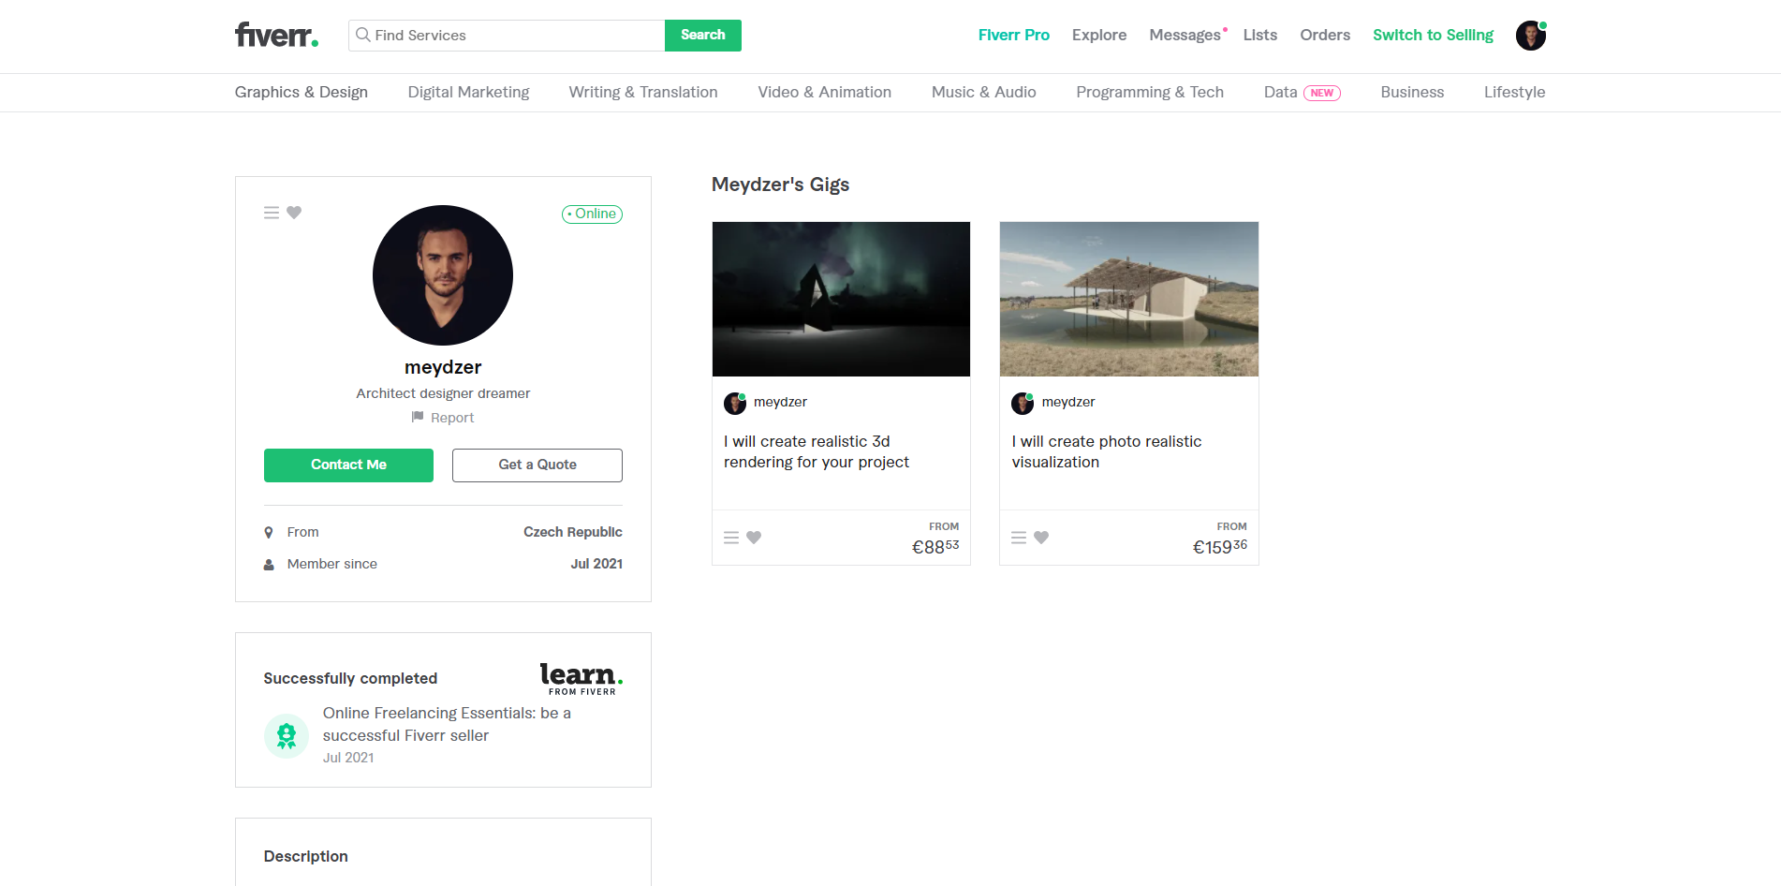Click the Fiverr logo

click(x=276, y=36)
